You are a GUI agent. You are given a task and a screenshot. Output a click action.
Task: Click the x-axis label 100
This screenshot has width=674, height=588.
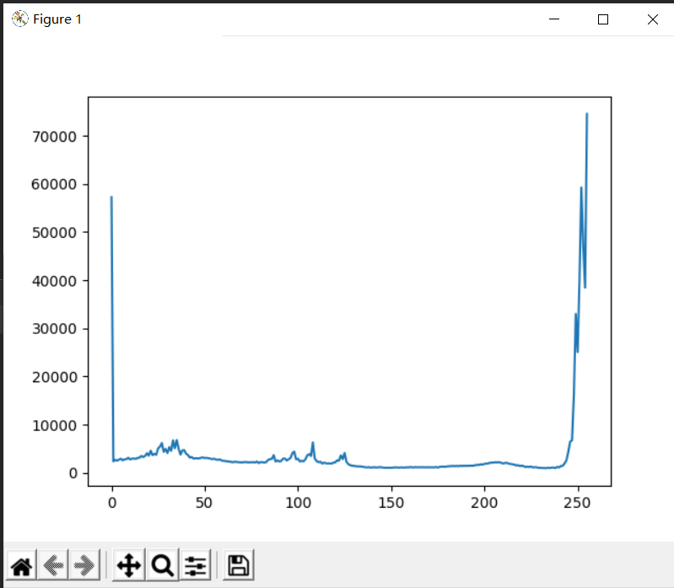(298, 503)
